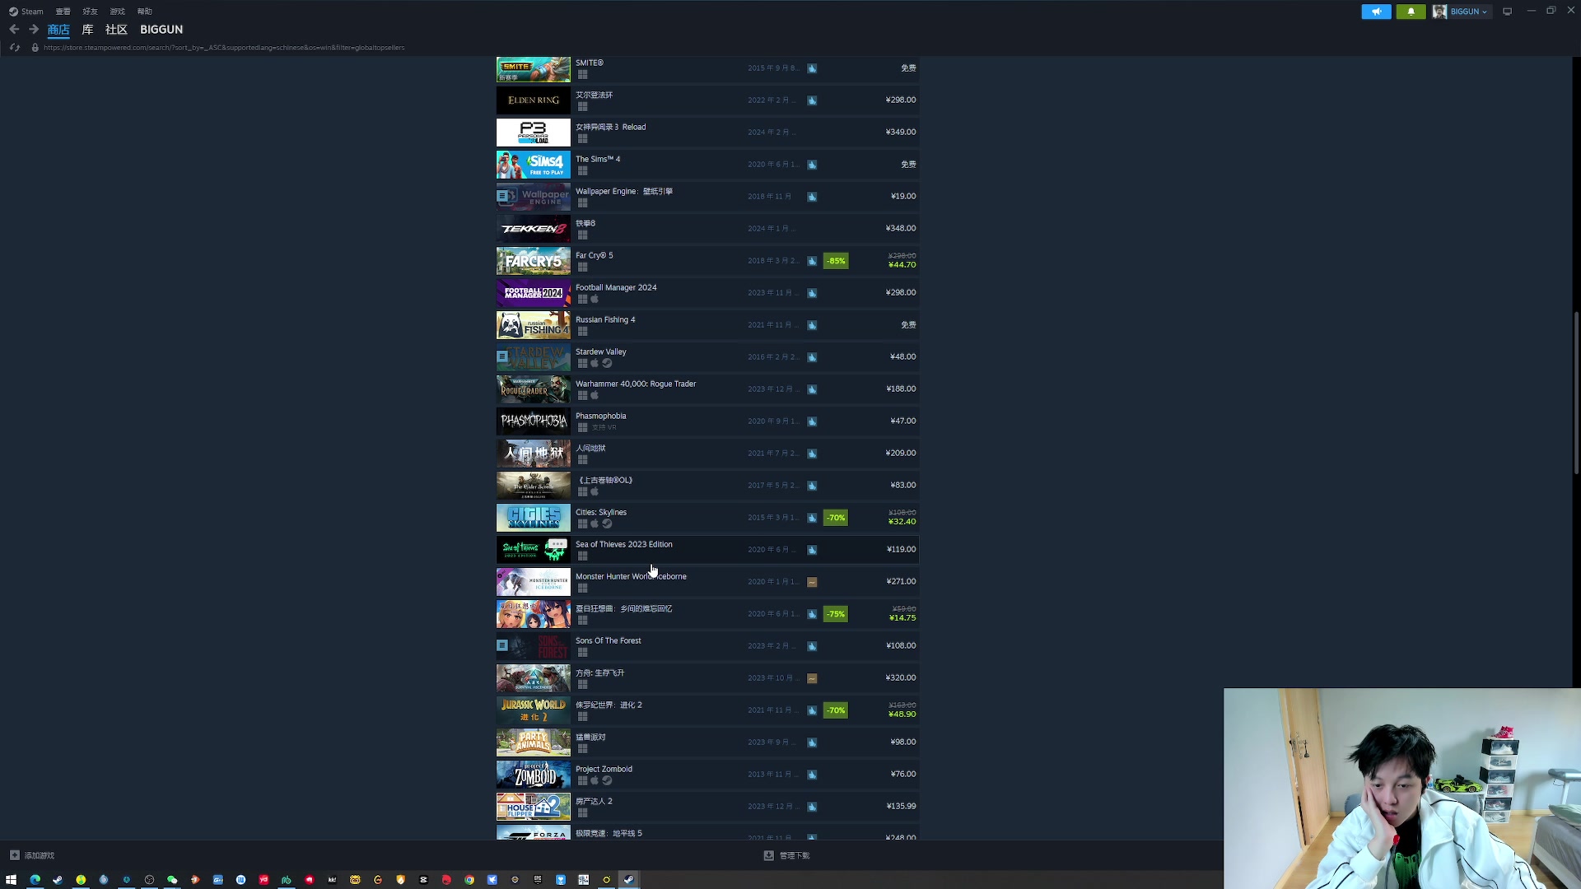Click the 极限竞速：地平线 5 title
1581x889 pixels.
coord(609,833)
